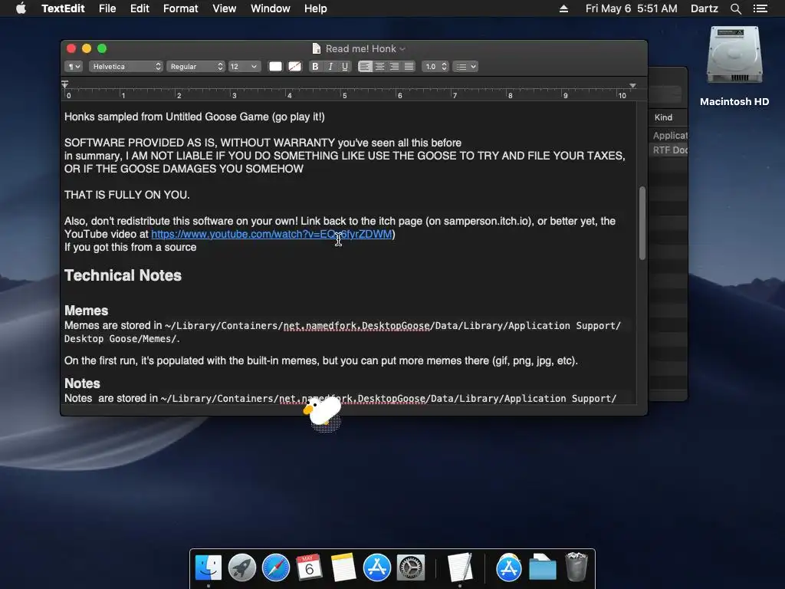Click TextEdit icon in the Dock
Screen dimensions: 785x589
coord(460,568)
